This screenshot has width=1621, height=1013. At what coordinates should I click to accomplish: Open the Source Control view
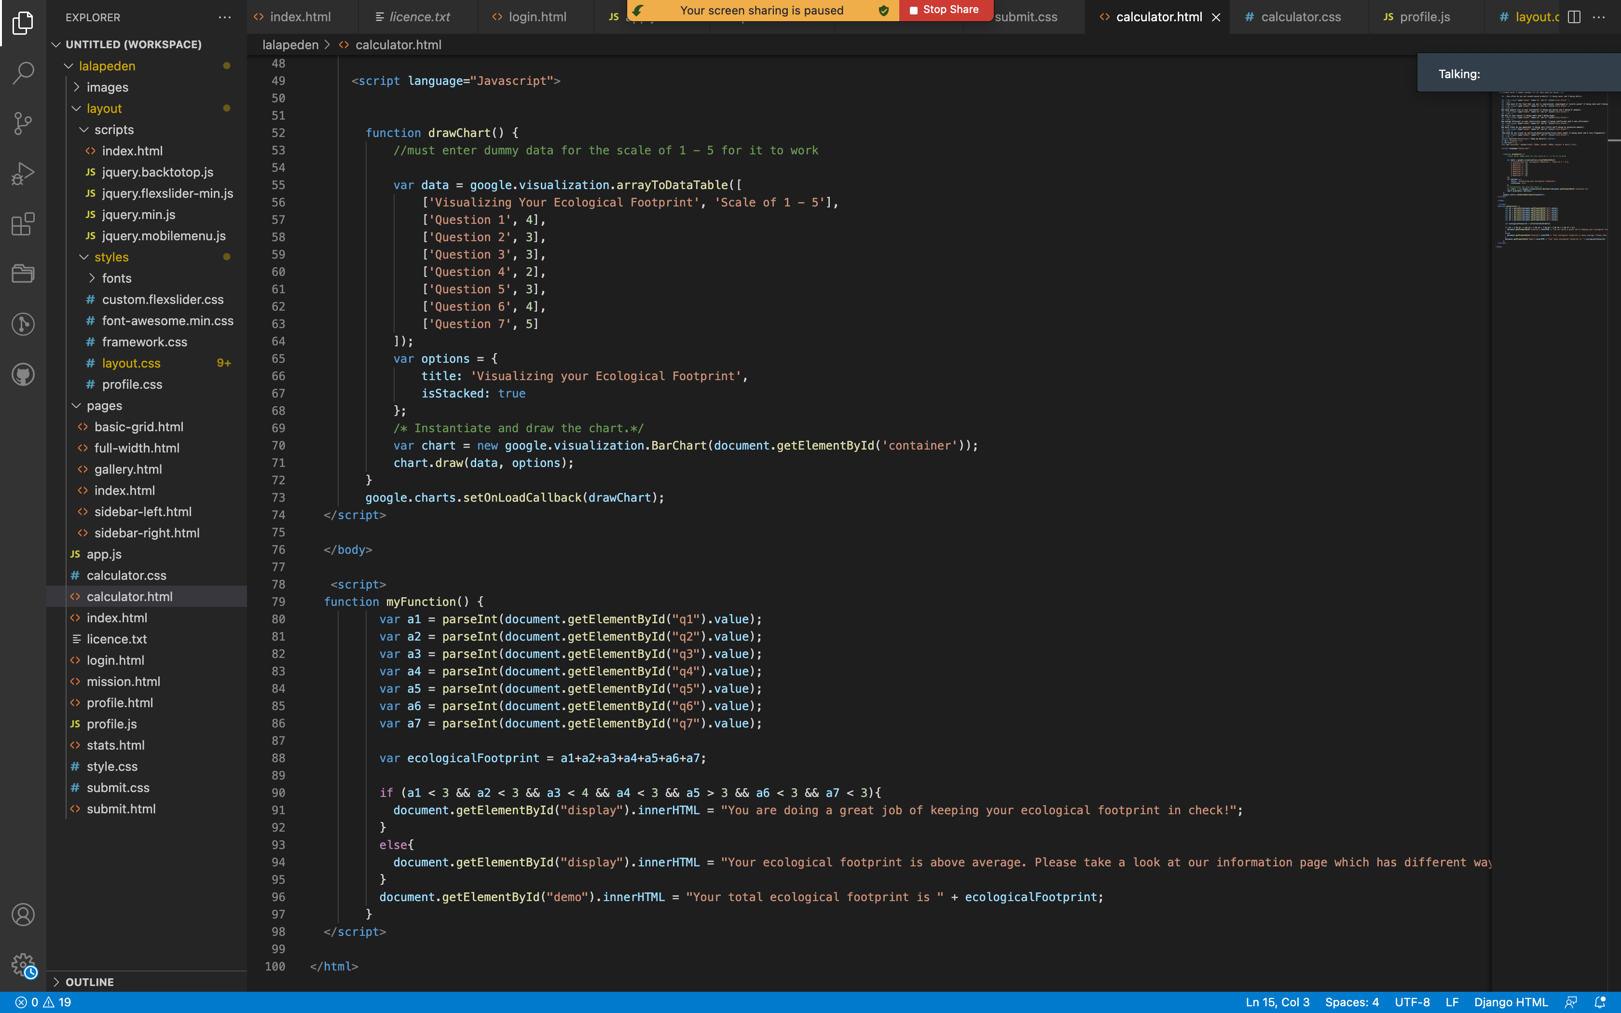point(23,123)
